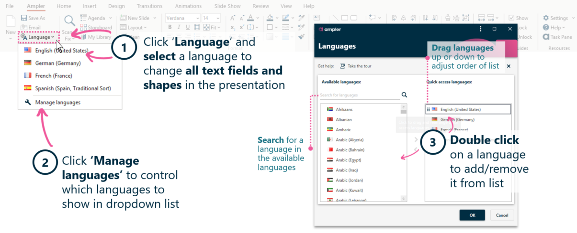The image size is (577, 233).
Task: Toggle Italic formatting in ribbon
Action: tap(178, 28)
